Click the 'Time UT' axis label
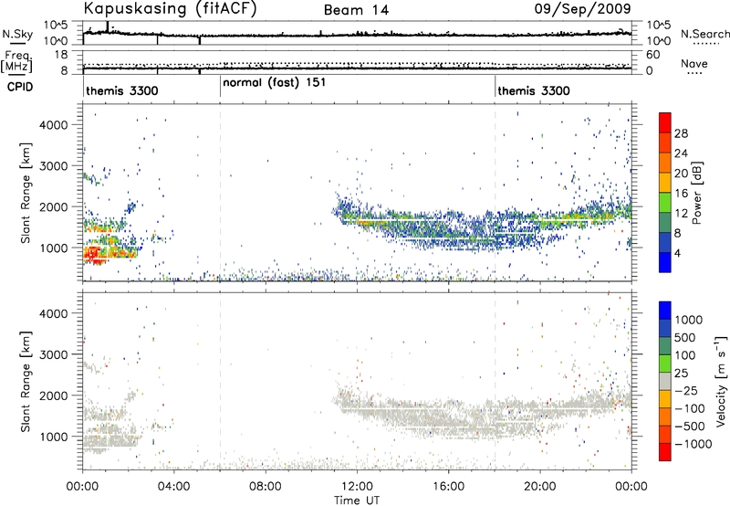This screenshot has width=730, height=506. [357, 501]
